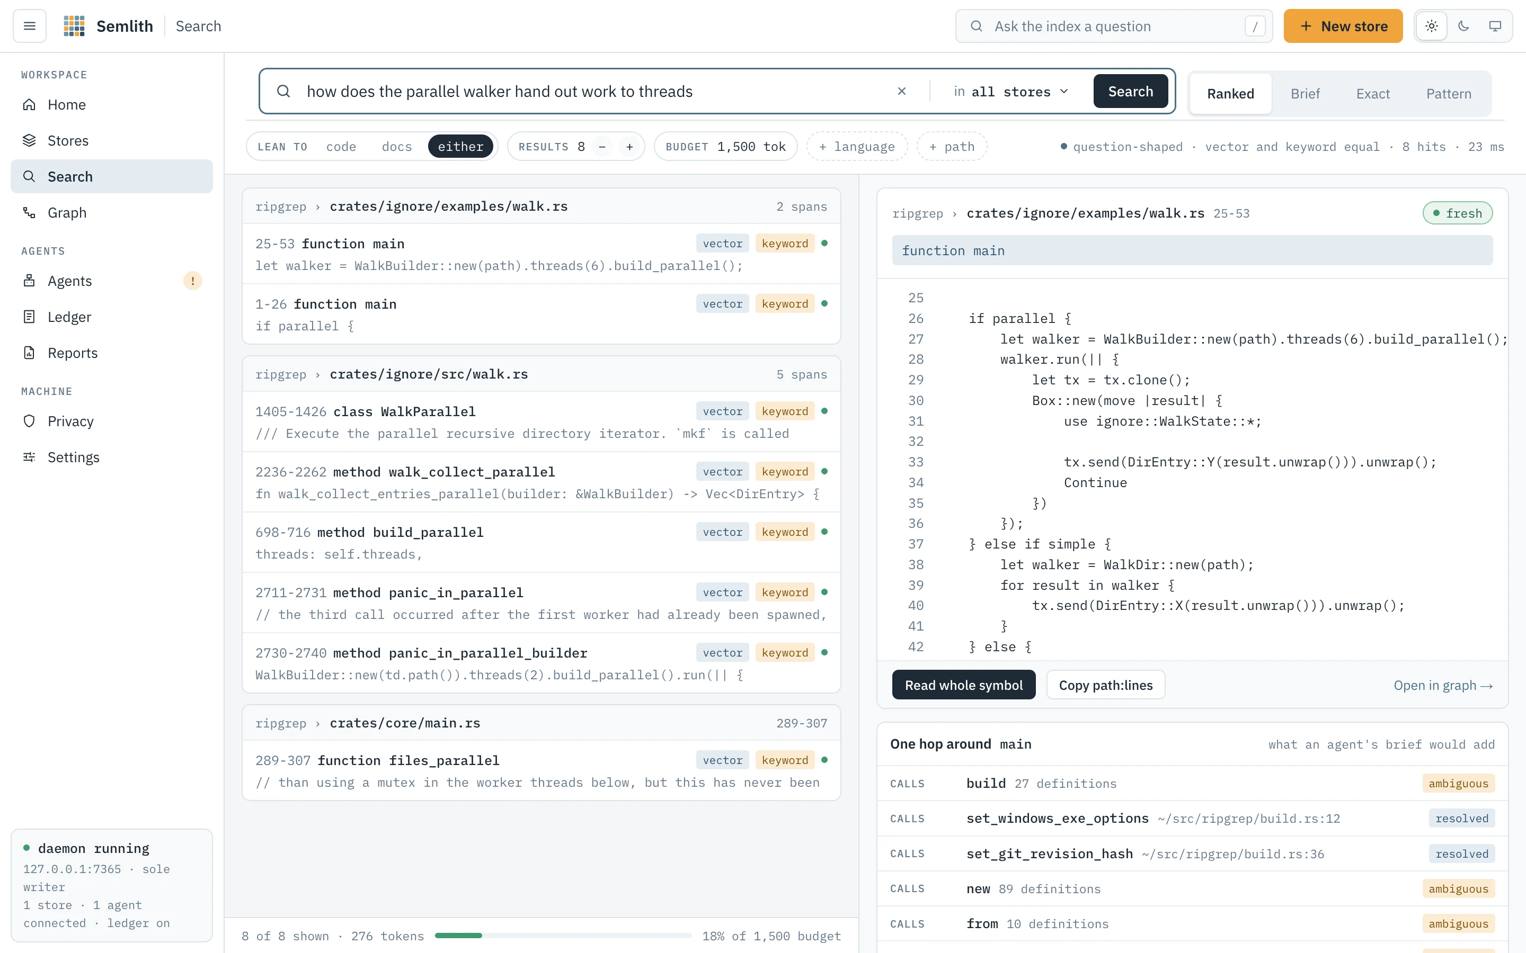Open Reports in the sidebar

point(112,352)
